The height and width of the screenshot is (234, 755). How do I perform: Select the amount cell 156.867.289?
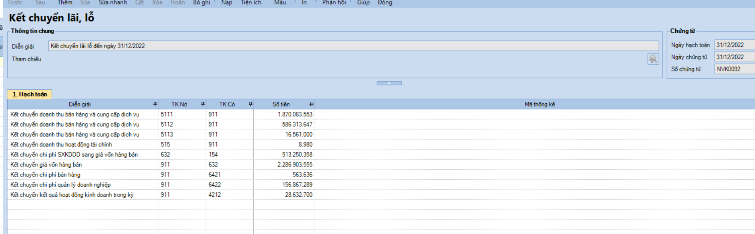[x=284, y=185]
